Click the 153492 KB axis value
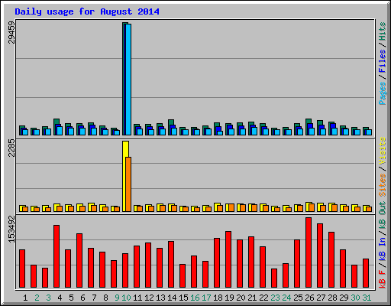The width and height of the screenshot is (391, 306). pos(11,229)
